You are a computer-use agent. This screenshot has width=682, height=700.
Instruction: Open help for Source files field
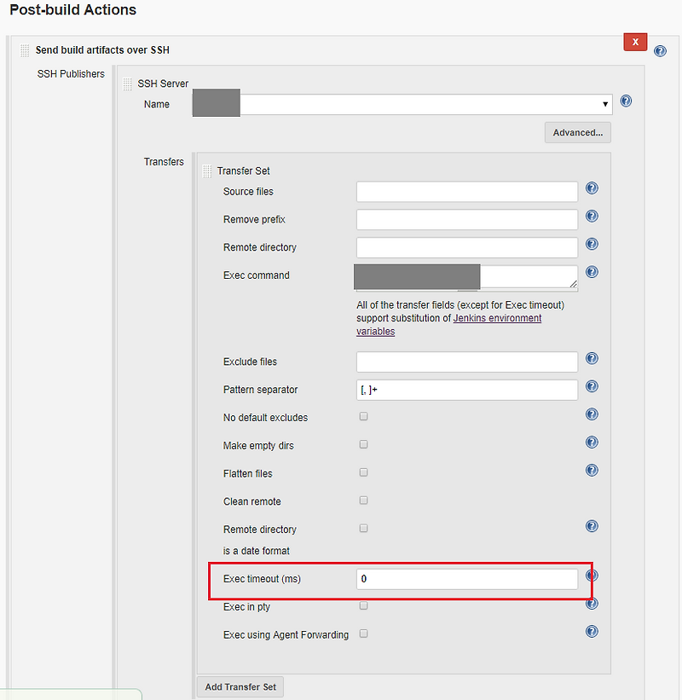(592, 188)
